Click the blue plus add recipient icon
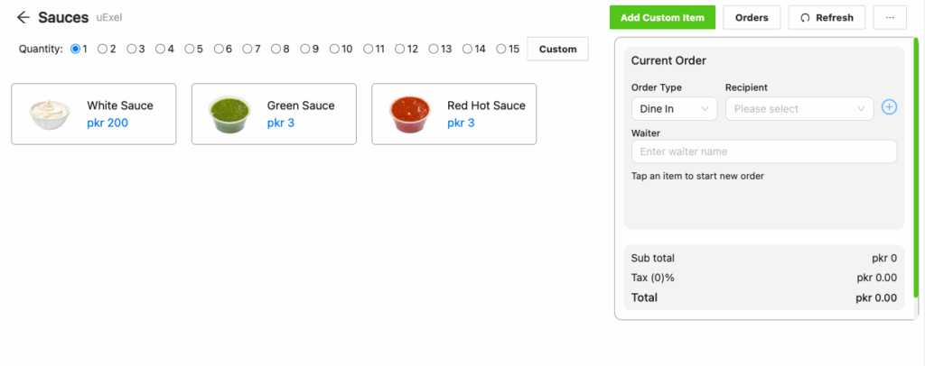Screen dimensions: 925x366 (889, 107)
